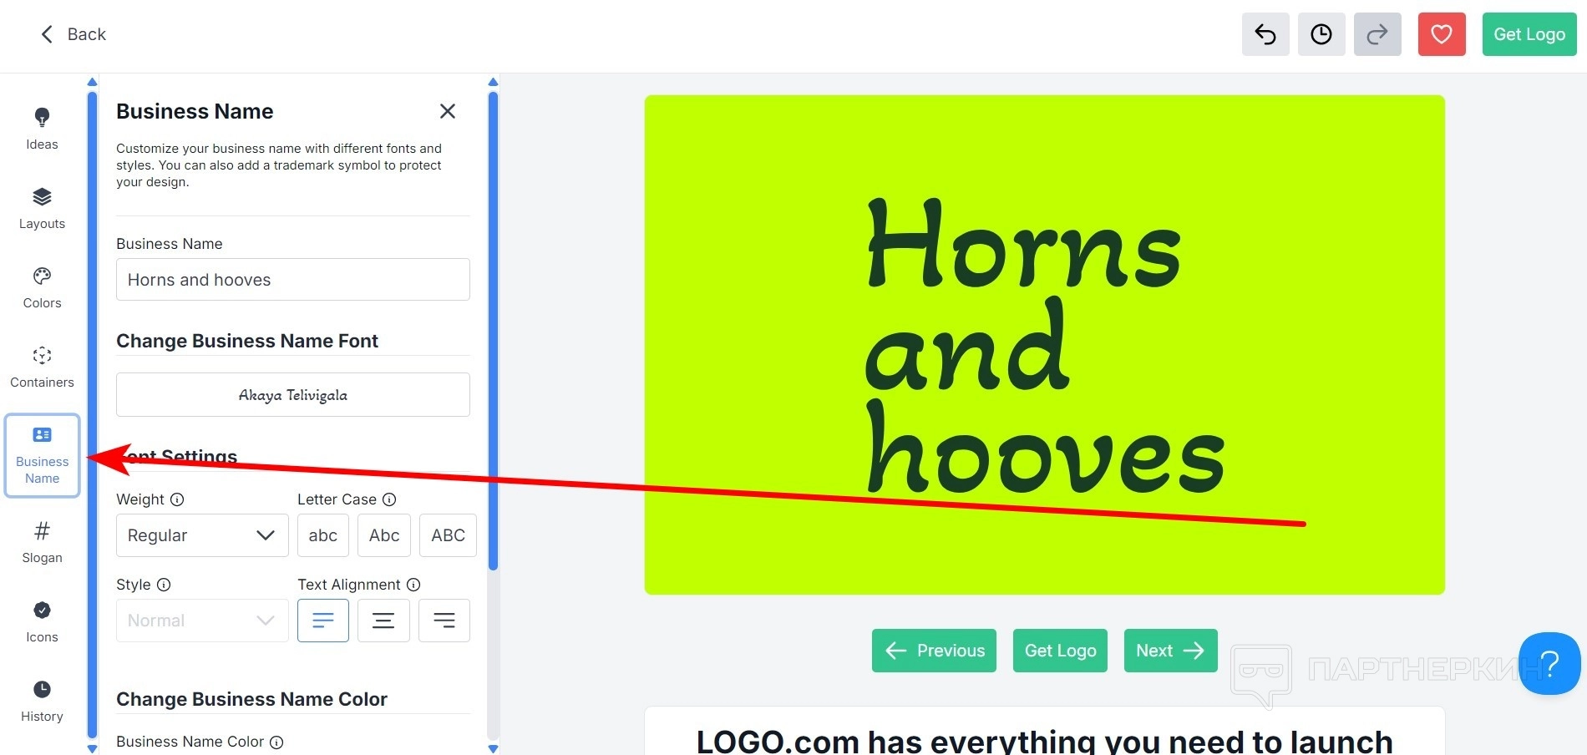Click the undo arrow button
Image resolution: width=1587 pixels, height=755 pixels.
tap(1265, 34)
